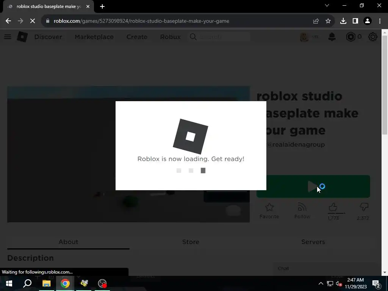Image resolution: width=388 pixels, height=291 pixels.
Task: Follow this game
Action: click(x=302, y=211)
